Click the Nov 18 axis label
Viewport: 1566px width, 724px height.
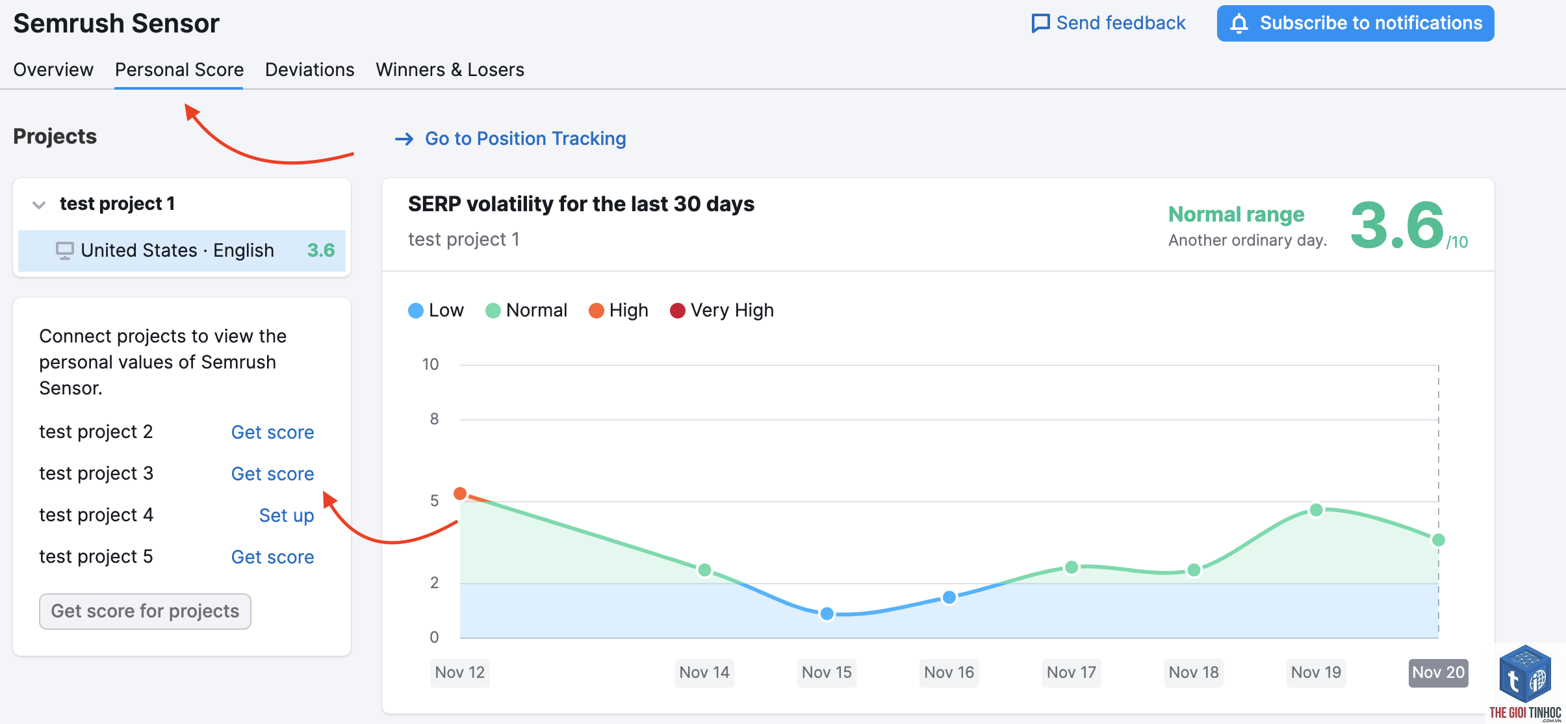1194,673
